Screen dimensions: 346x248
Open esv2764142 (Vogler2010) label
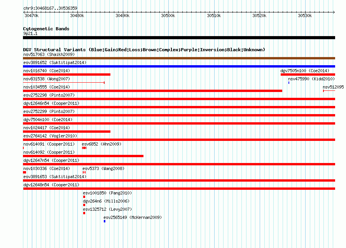point(50,136)
